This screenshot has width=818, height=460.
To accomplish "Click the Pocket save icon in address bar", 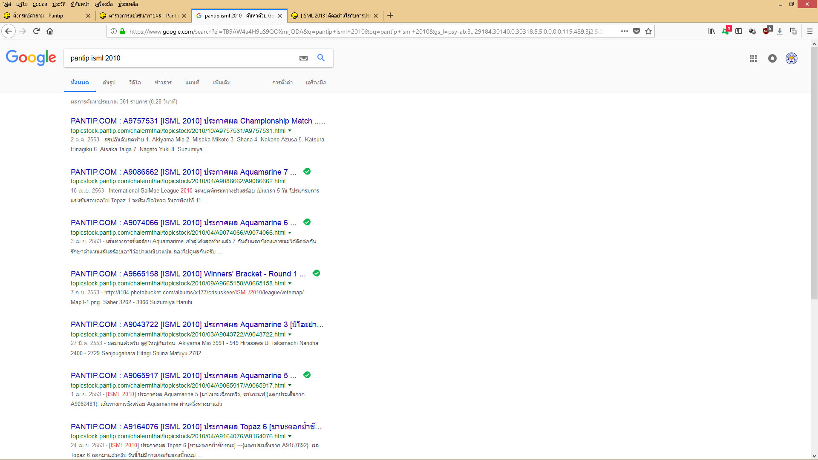I will pos(637,31).
